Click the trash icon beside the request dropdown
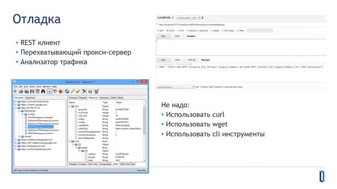Screen dimensions: 337x189 (202, 18)
